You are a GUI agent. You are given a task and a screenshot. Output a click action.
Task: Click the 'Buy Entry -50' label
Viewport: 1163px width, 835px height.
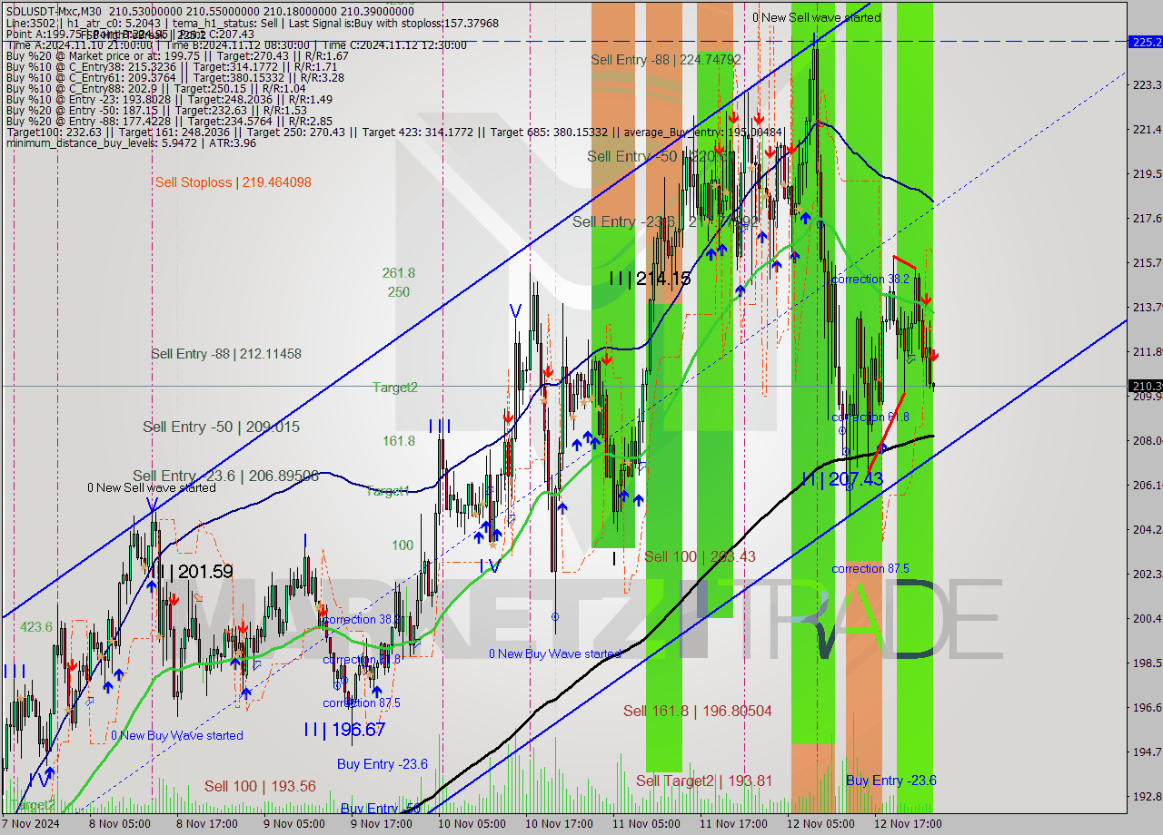tap(381, 808)
